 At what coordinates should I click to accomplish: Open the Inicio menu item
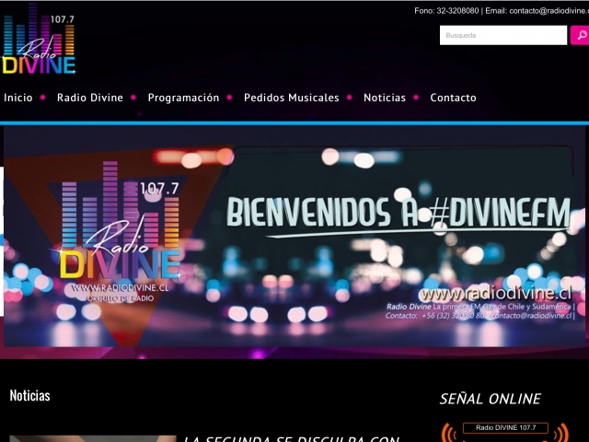(x=18, y=98)
